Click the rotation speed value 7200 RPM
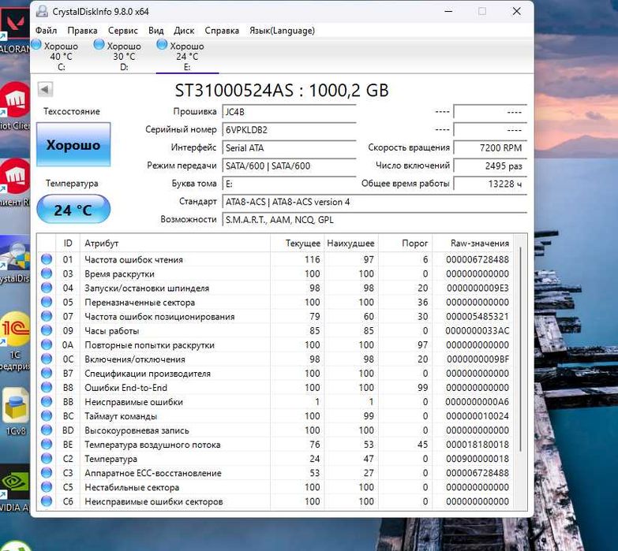 (x=490, y=148)
